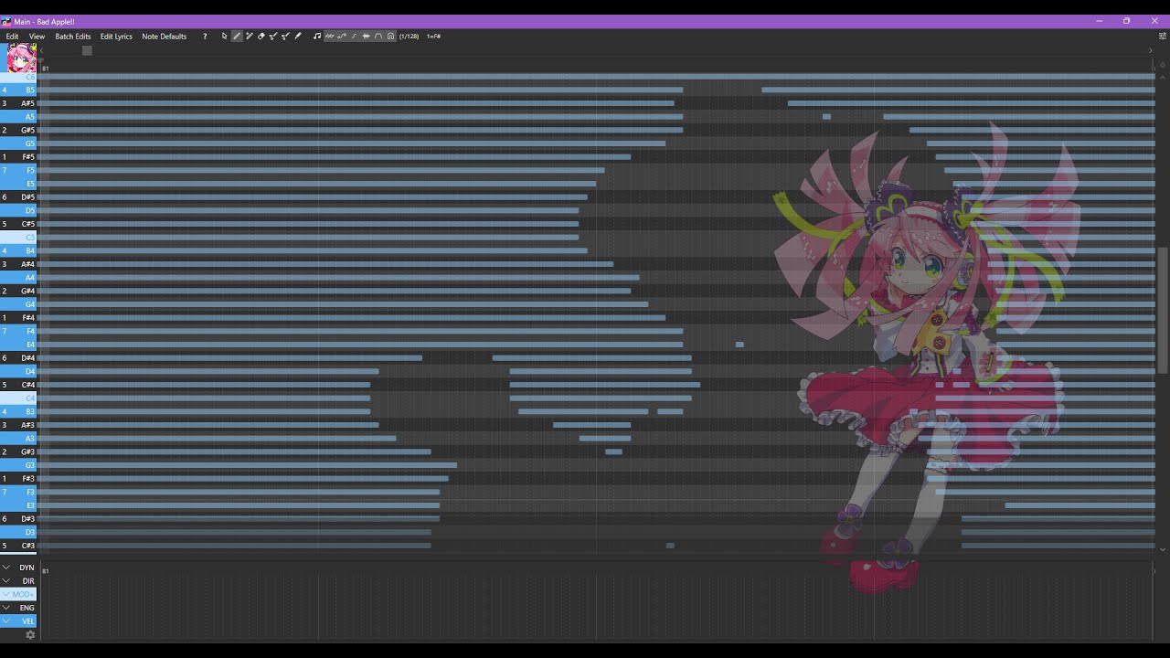Play the C#3 piano key

click(x=18, y=546)
